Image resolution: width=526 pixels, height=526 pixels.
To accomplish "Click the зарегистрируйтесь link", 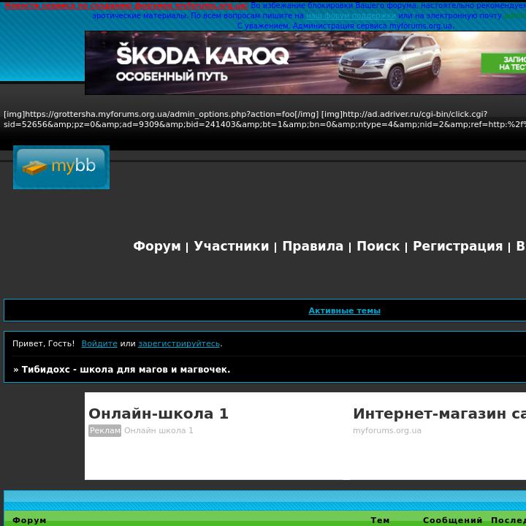I will pos(179,343).
